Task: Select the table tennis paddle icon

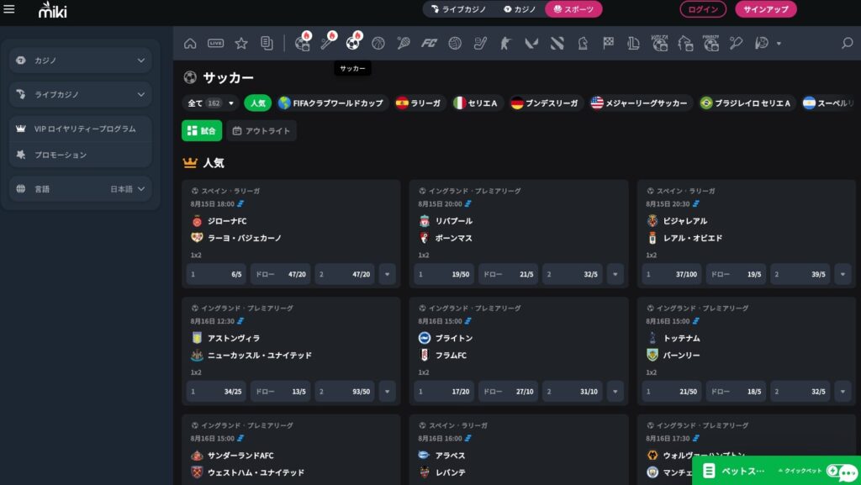Action: (x=736, y=43)
